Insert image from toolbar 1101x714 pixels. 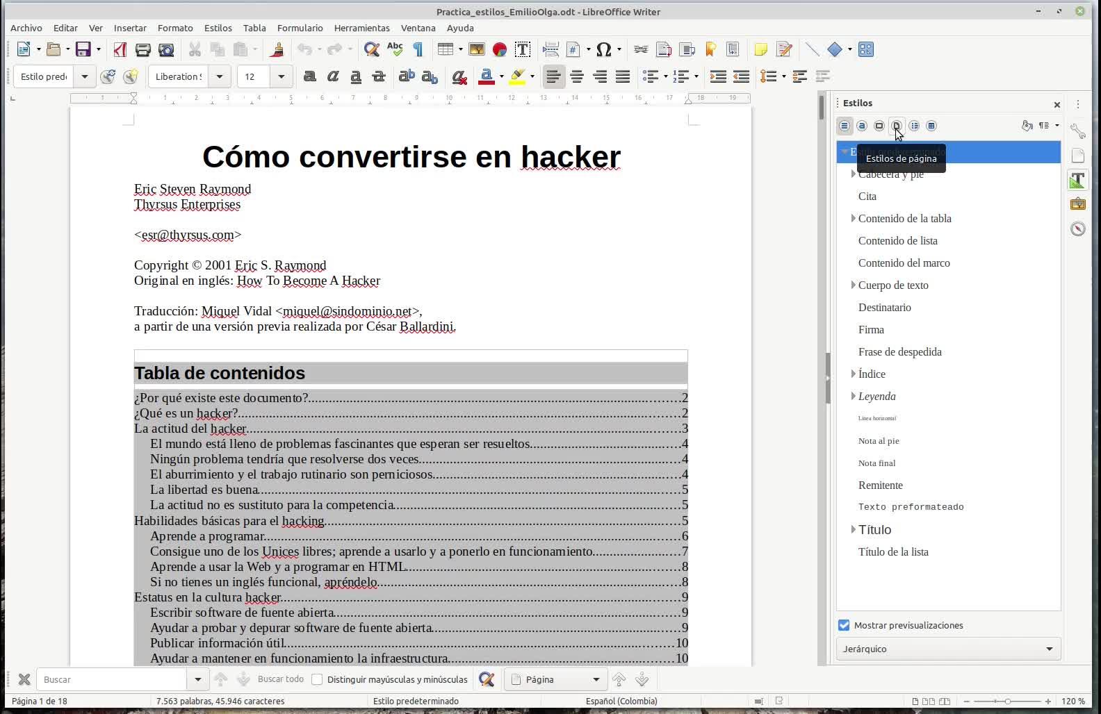[477, 49]
